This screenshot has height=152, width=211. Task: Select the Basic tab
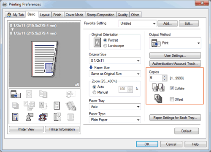[32, 14]
